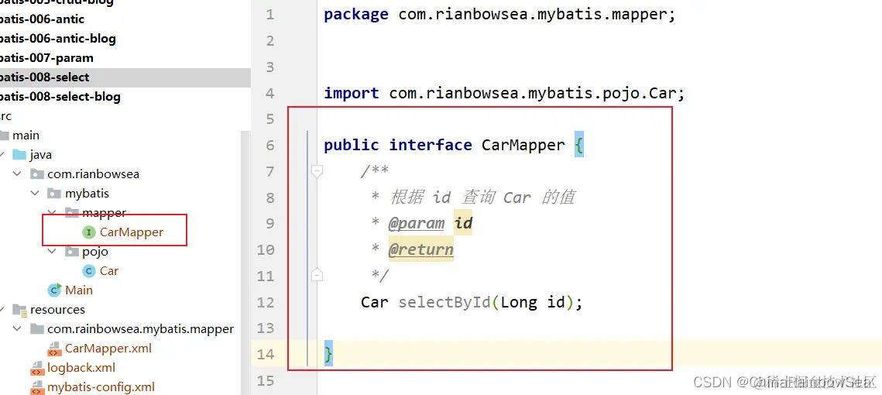Select the resources folder label
882x395 pixels.
coord(58,310)
